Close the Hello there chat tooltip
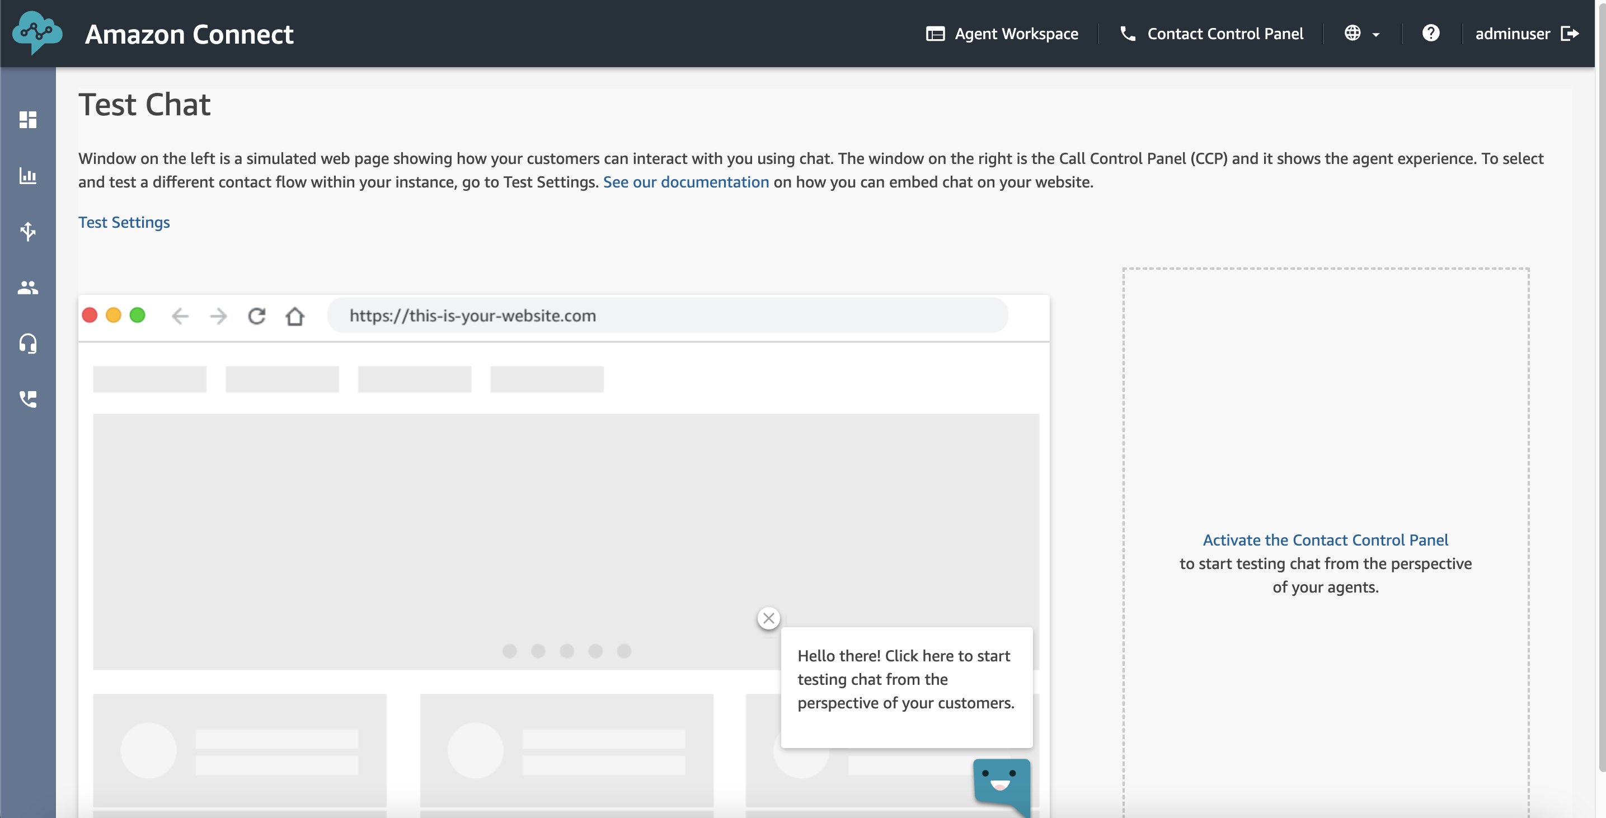Viewport: 1606px width, 818px height. (769, 618)
